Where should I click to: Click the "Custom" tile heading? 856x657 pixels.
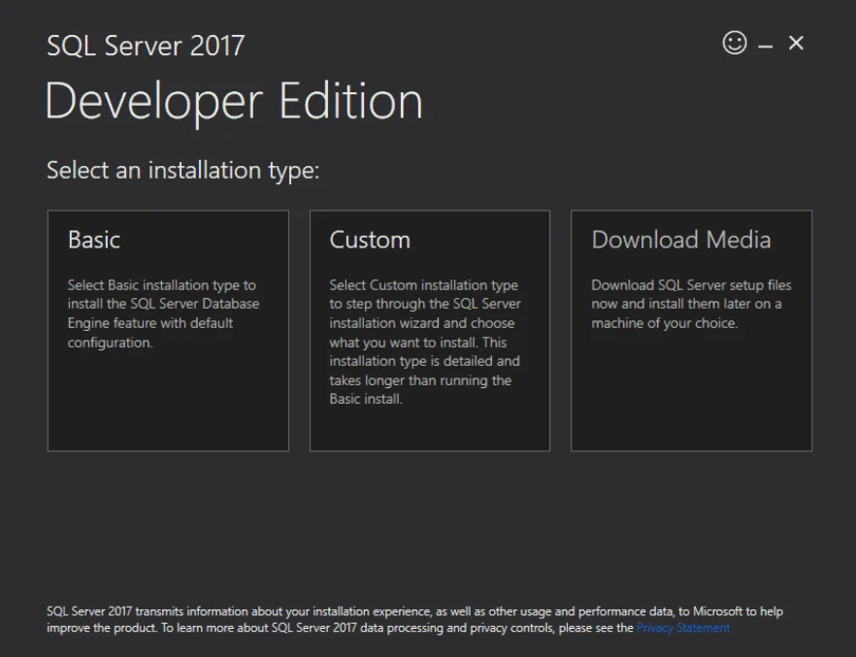(x=370, y=240)
